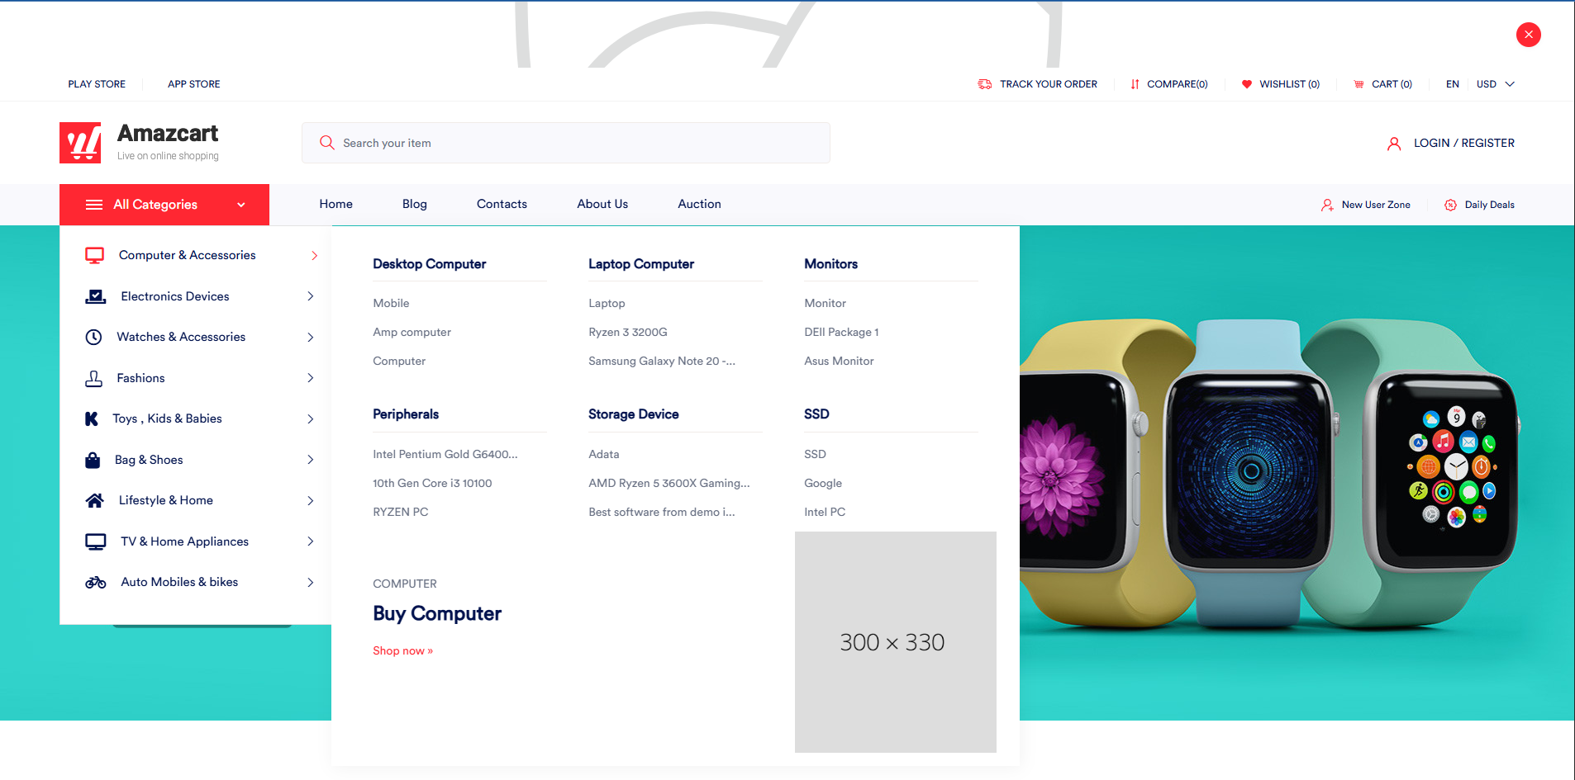Click the Bag & Shoes bag icon

tap(93, 460)
